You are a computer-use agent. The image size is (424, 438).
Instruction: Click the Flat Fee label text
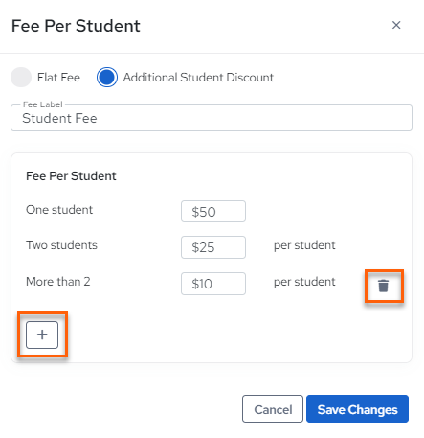[x=58, y=78]
